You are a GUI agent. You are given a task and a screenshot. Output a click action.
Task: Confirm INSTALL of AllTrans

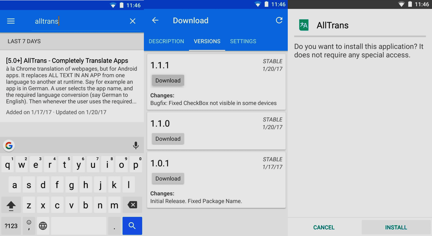(396, 227)
